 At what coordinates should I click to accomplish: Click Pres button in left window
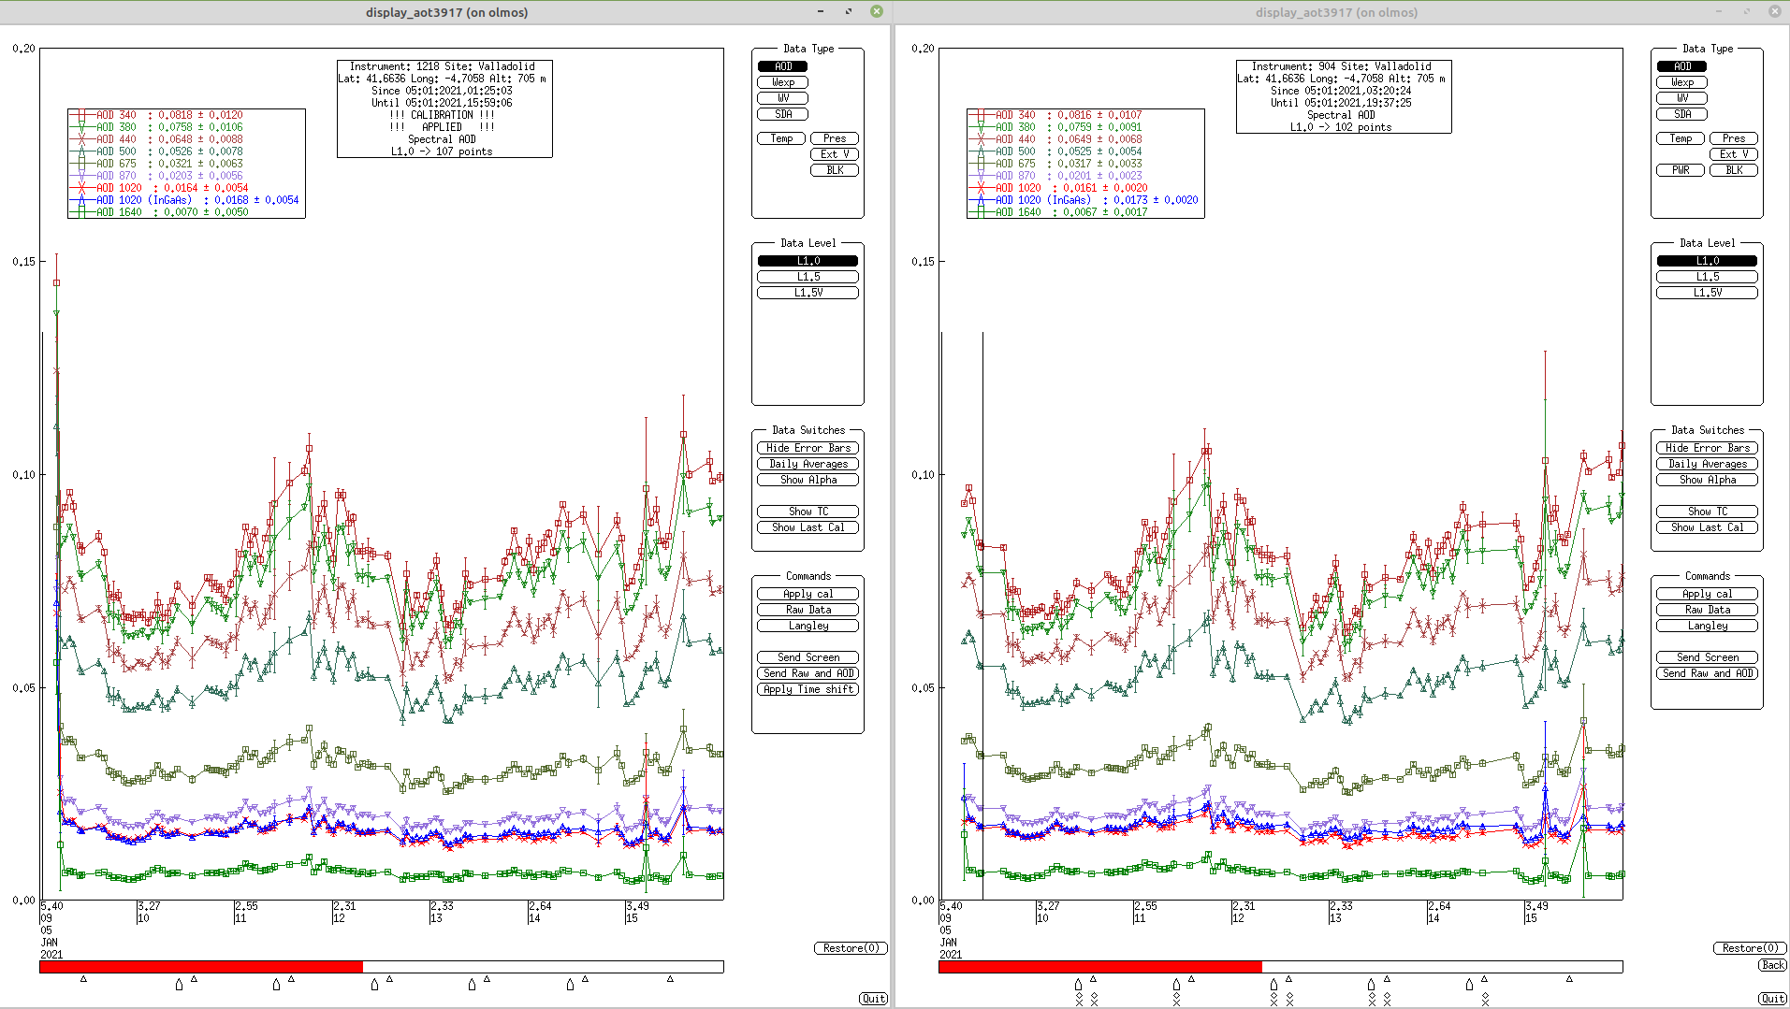pyautogui.click(x=835, y=138)
